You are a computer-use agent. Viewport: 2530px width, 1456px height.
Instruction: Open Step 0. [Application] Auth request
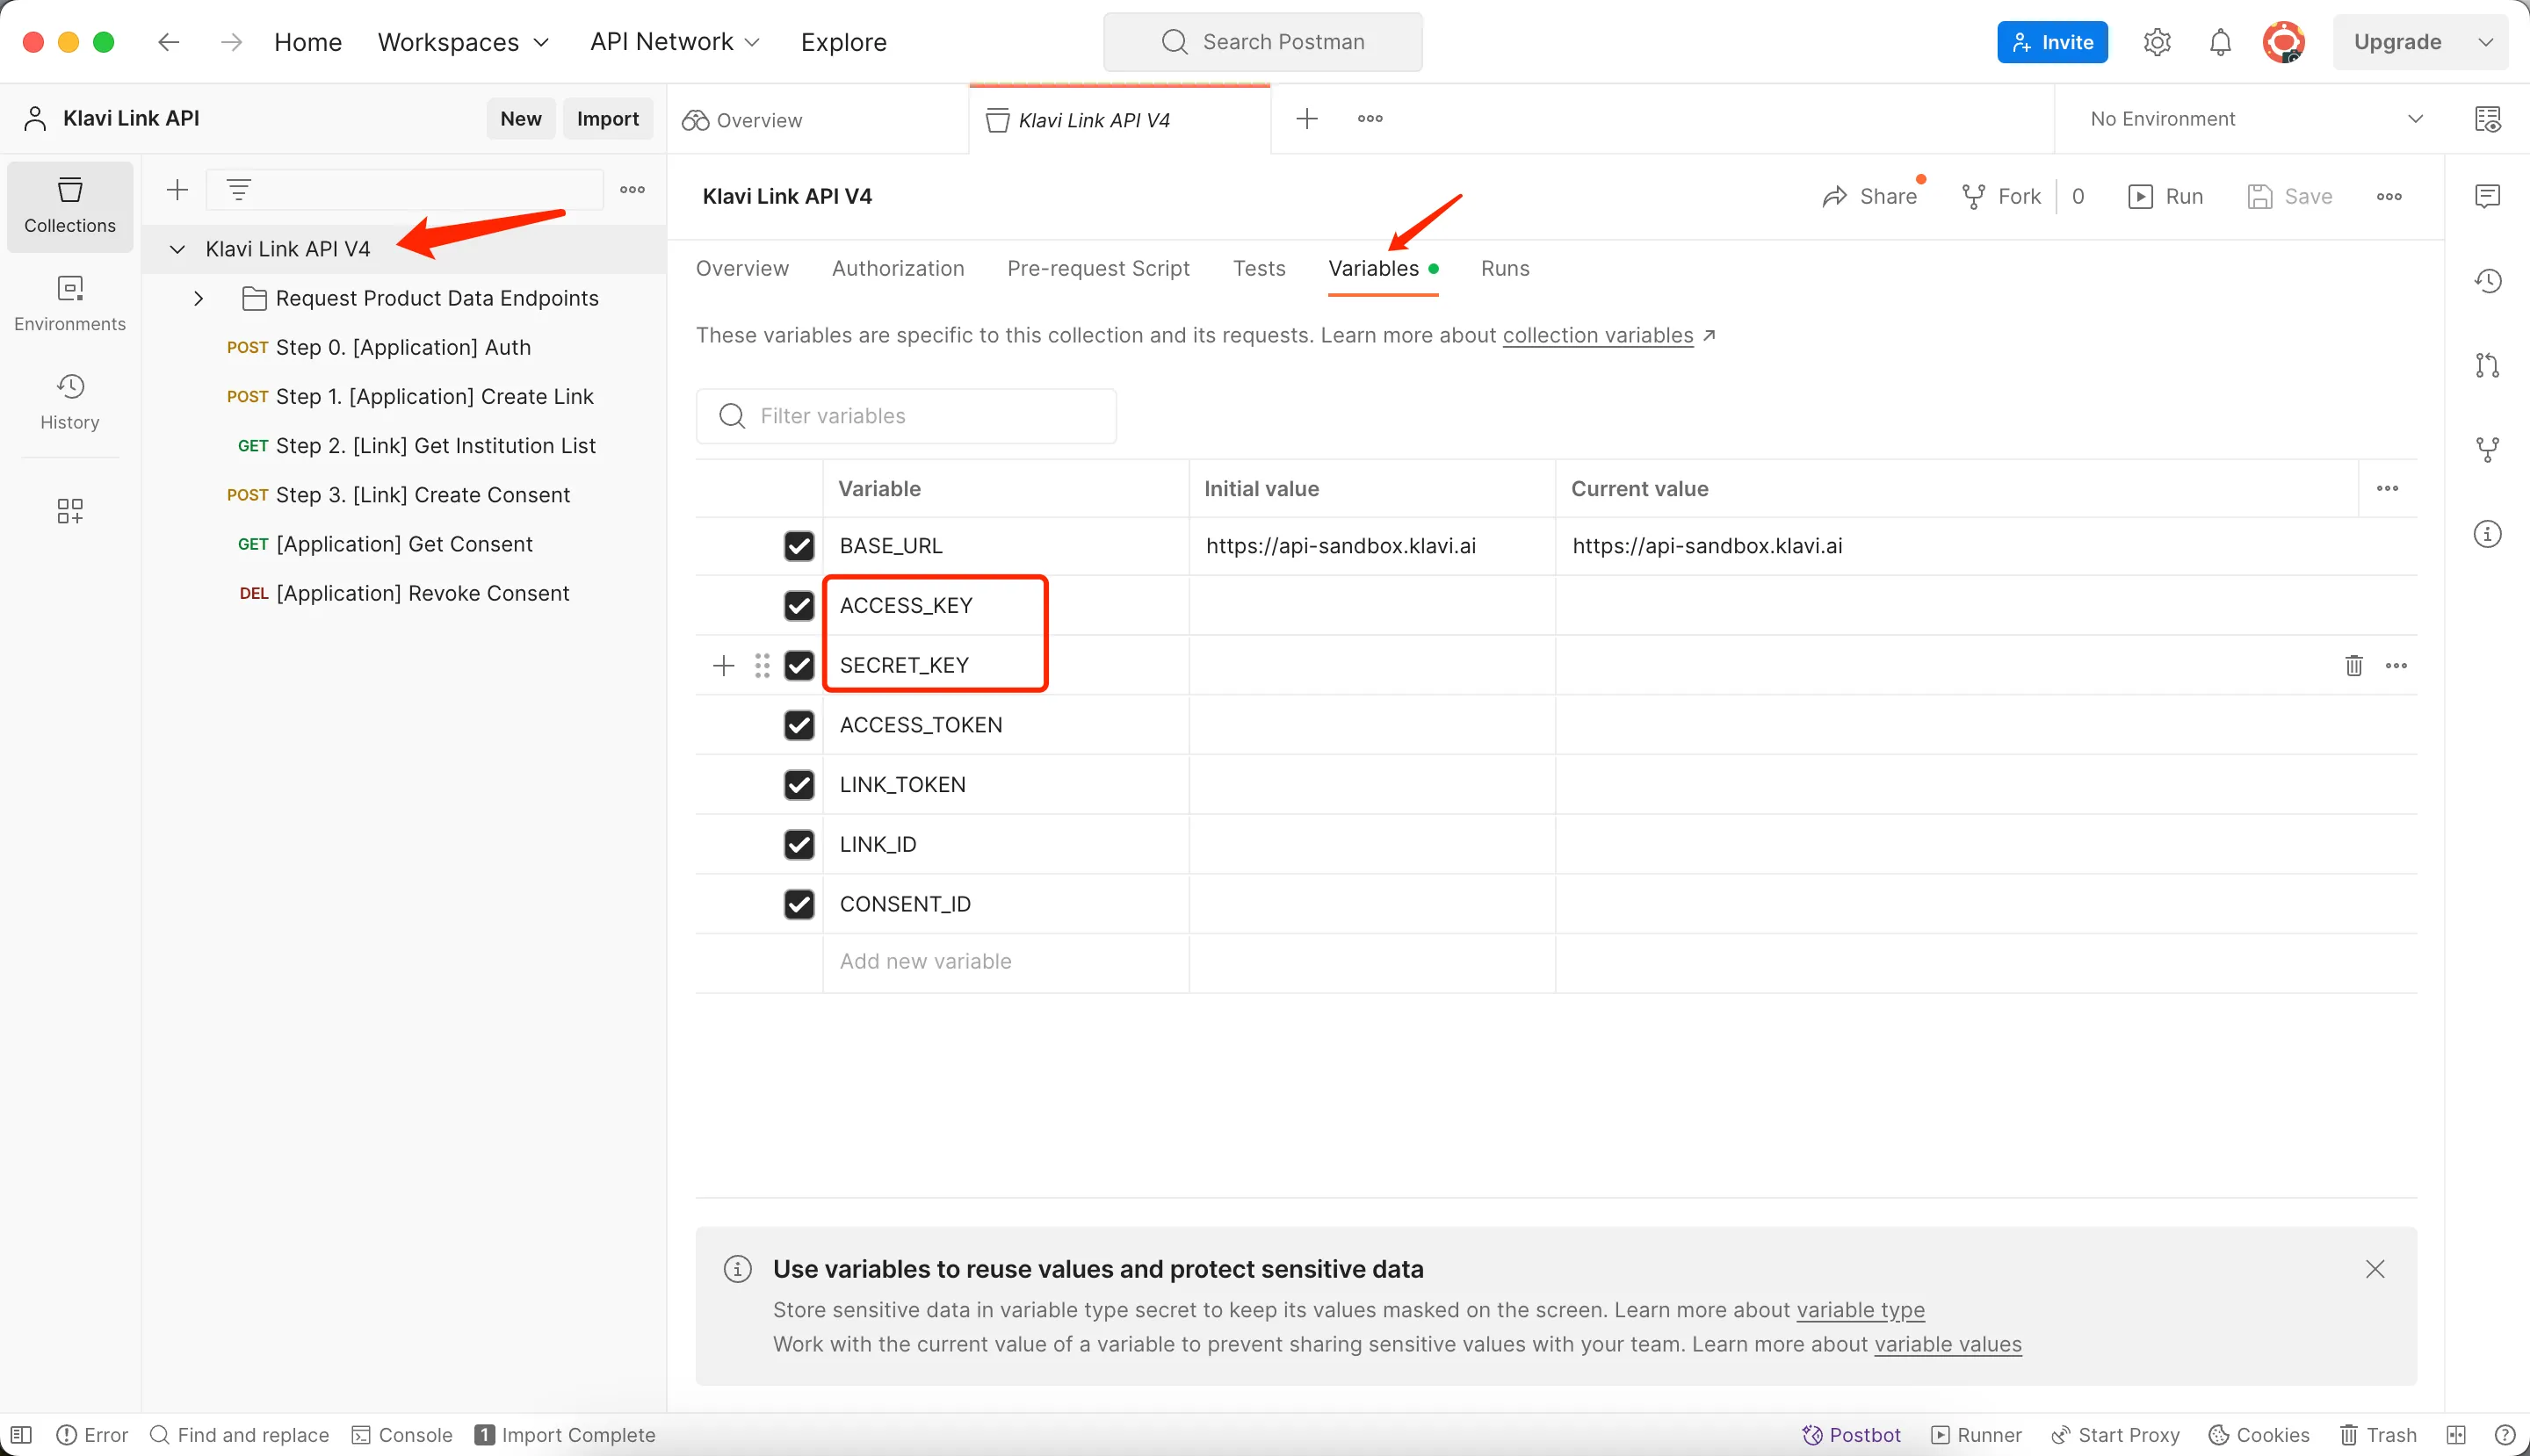402,348
